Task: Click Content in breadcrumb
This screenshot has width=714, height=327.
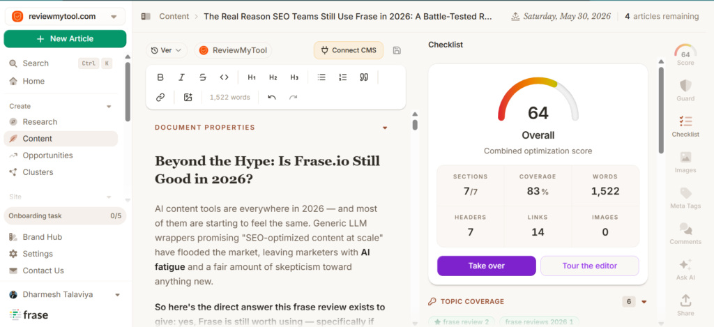Action: click(174, 17)
